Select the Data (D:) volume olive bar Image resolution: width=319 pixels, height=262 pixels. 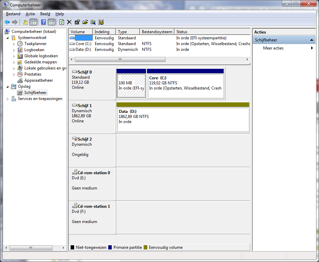(183, 105)
